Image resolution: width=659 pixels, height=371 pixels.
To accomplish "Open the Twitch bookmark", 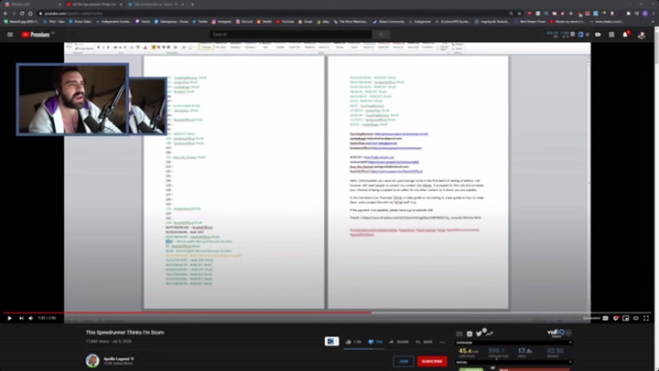I will [x=143, y=21].
